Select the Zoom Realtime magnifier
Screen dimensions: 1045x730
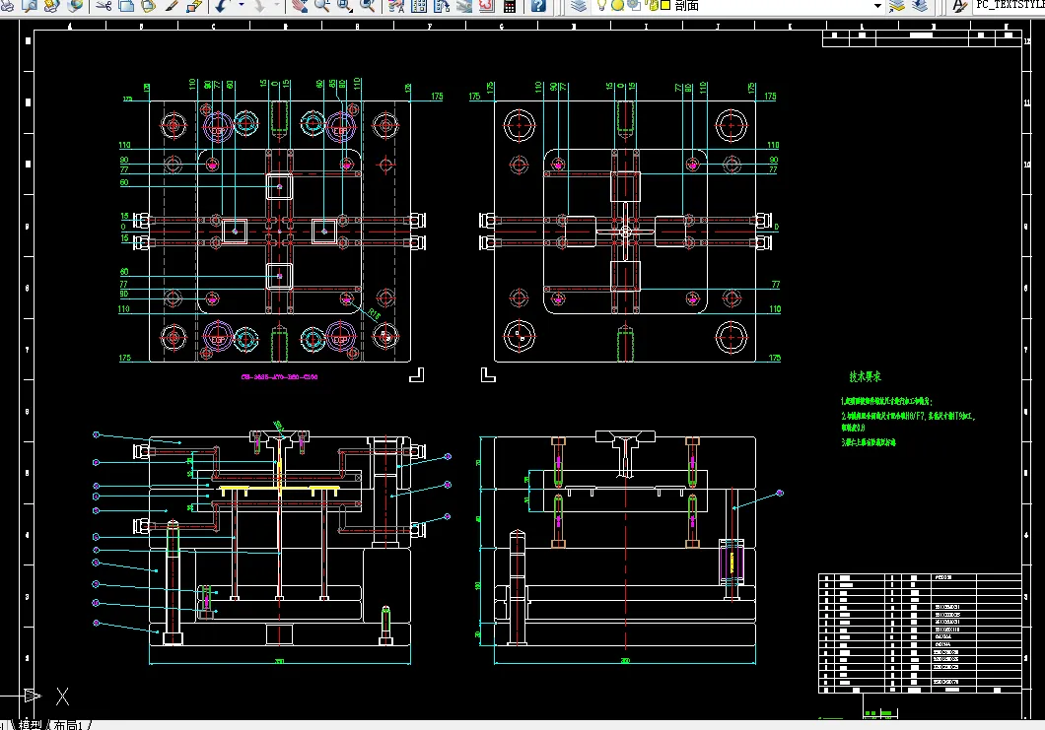point(322,5)
